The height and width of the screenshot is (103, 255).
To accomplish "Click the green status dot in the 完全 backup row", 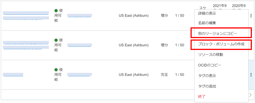I will coord(56,70).
